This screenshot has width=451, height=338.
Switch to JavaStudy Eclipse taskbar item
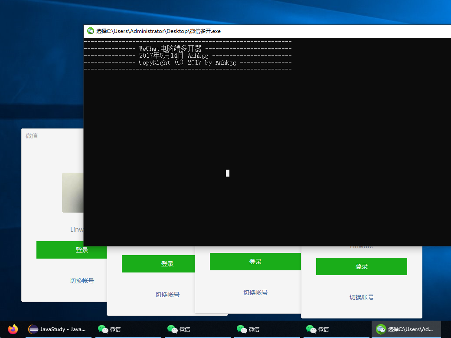(59, 329)
